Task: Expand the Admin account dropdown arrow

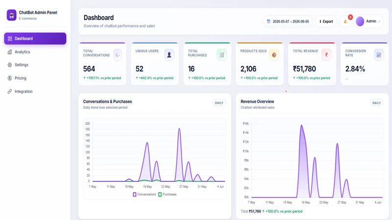Action: pos(379,22)
